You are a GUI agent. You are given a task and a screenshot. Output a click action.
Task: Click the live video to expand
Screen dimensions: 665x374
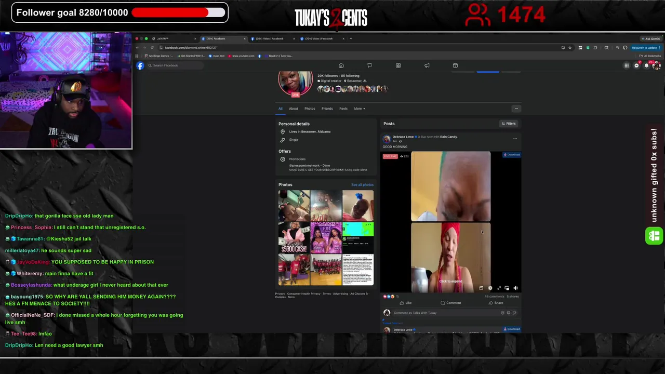[450, 222]
